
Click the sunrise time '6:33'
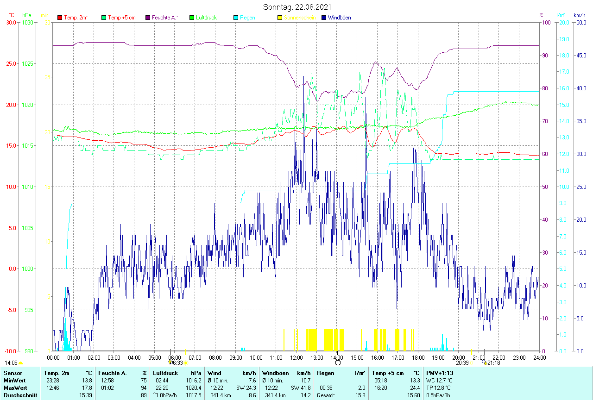coord(177,363)
